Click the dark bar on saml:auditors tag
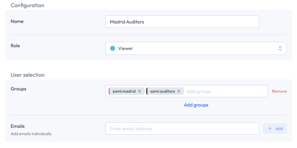 pyautogui.click(x=147, y=91)
